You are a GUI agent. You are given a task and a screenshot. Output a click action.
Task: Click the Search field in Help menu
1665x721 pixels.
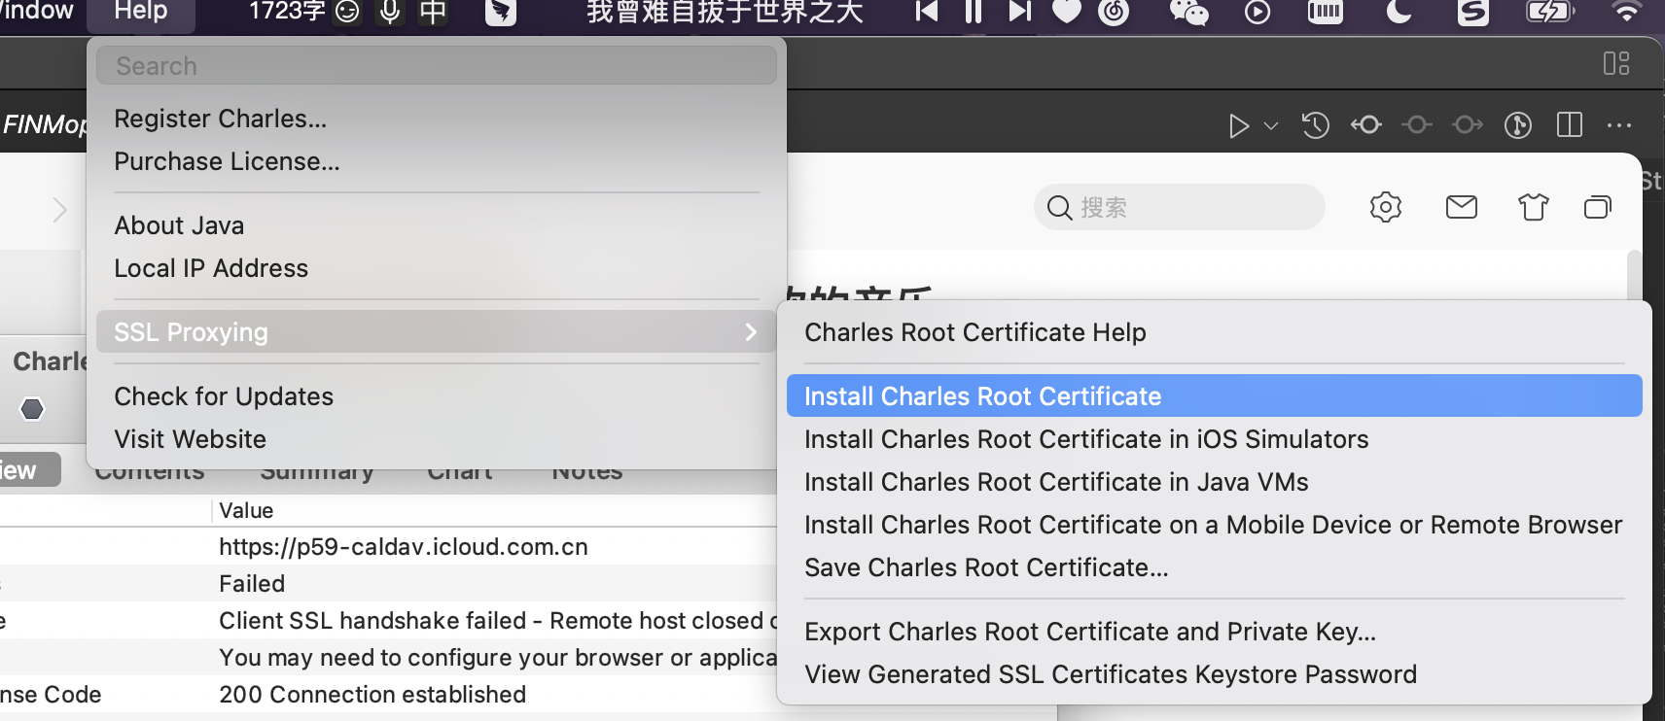(437, 65)
